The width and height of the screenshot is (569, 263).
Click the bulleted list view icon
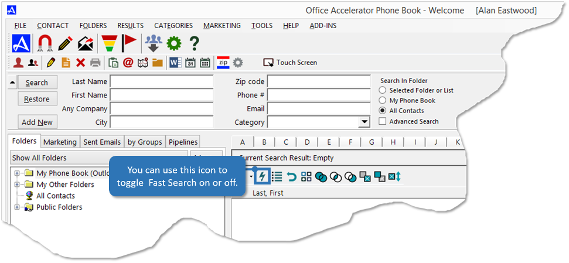pyautogui.click(x=277, y=177)
